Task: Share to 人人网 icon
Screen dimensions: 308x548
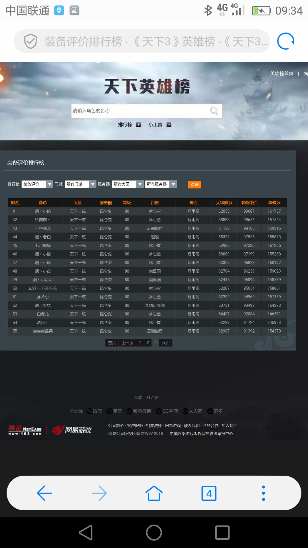Action: pos(185,411)
